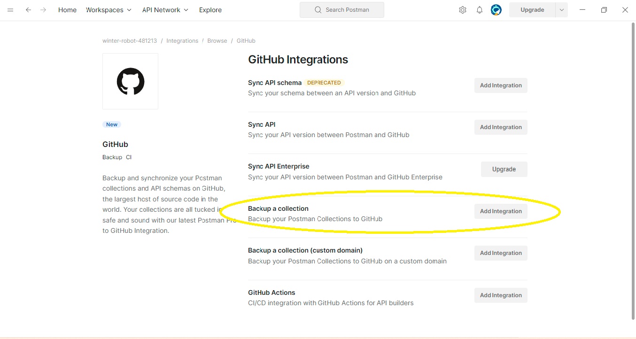Screen dimensions: 636x339
Task: Go to the Home menu item
Action: (67, 10)
